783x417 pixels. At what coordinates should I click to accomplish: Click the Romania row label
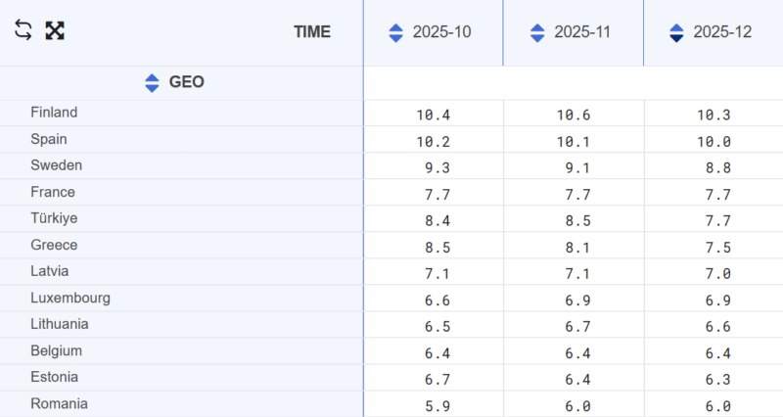[59, 403]
